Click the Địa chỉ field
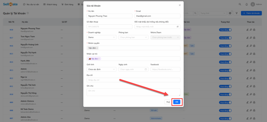Viewport: 267px width, 122px height. tap(133, 80)
